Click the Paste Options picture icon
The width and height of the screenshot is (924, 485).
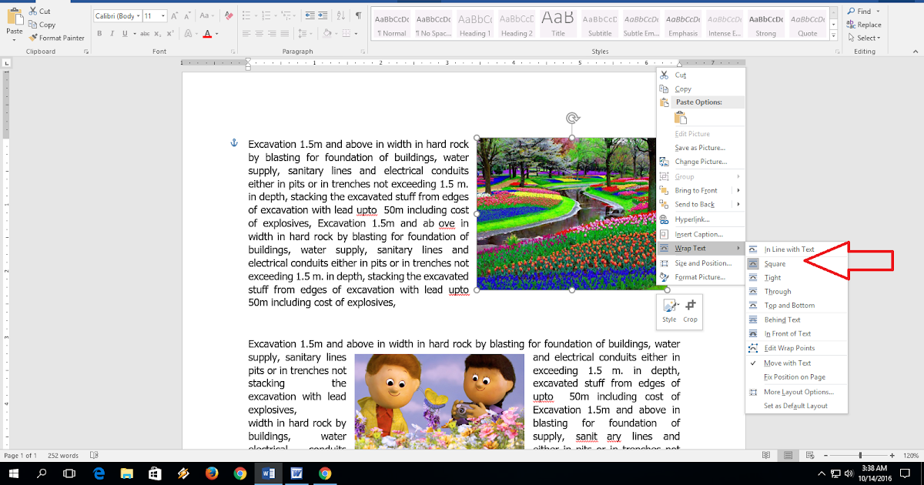pyautogui.click(x=681, y=117)
